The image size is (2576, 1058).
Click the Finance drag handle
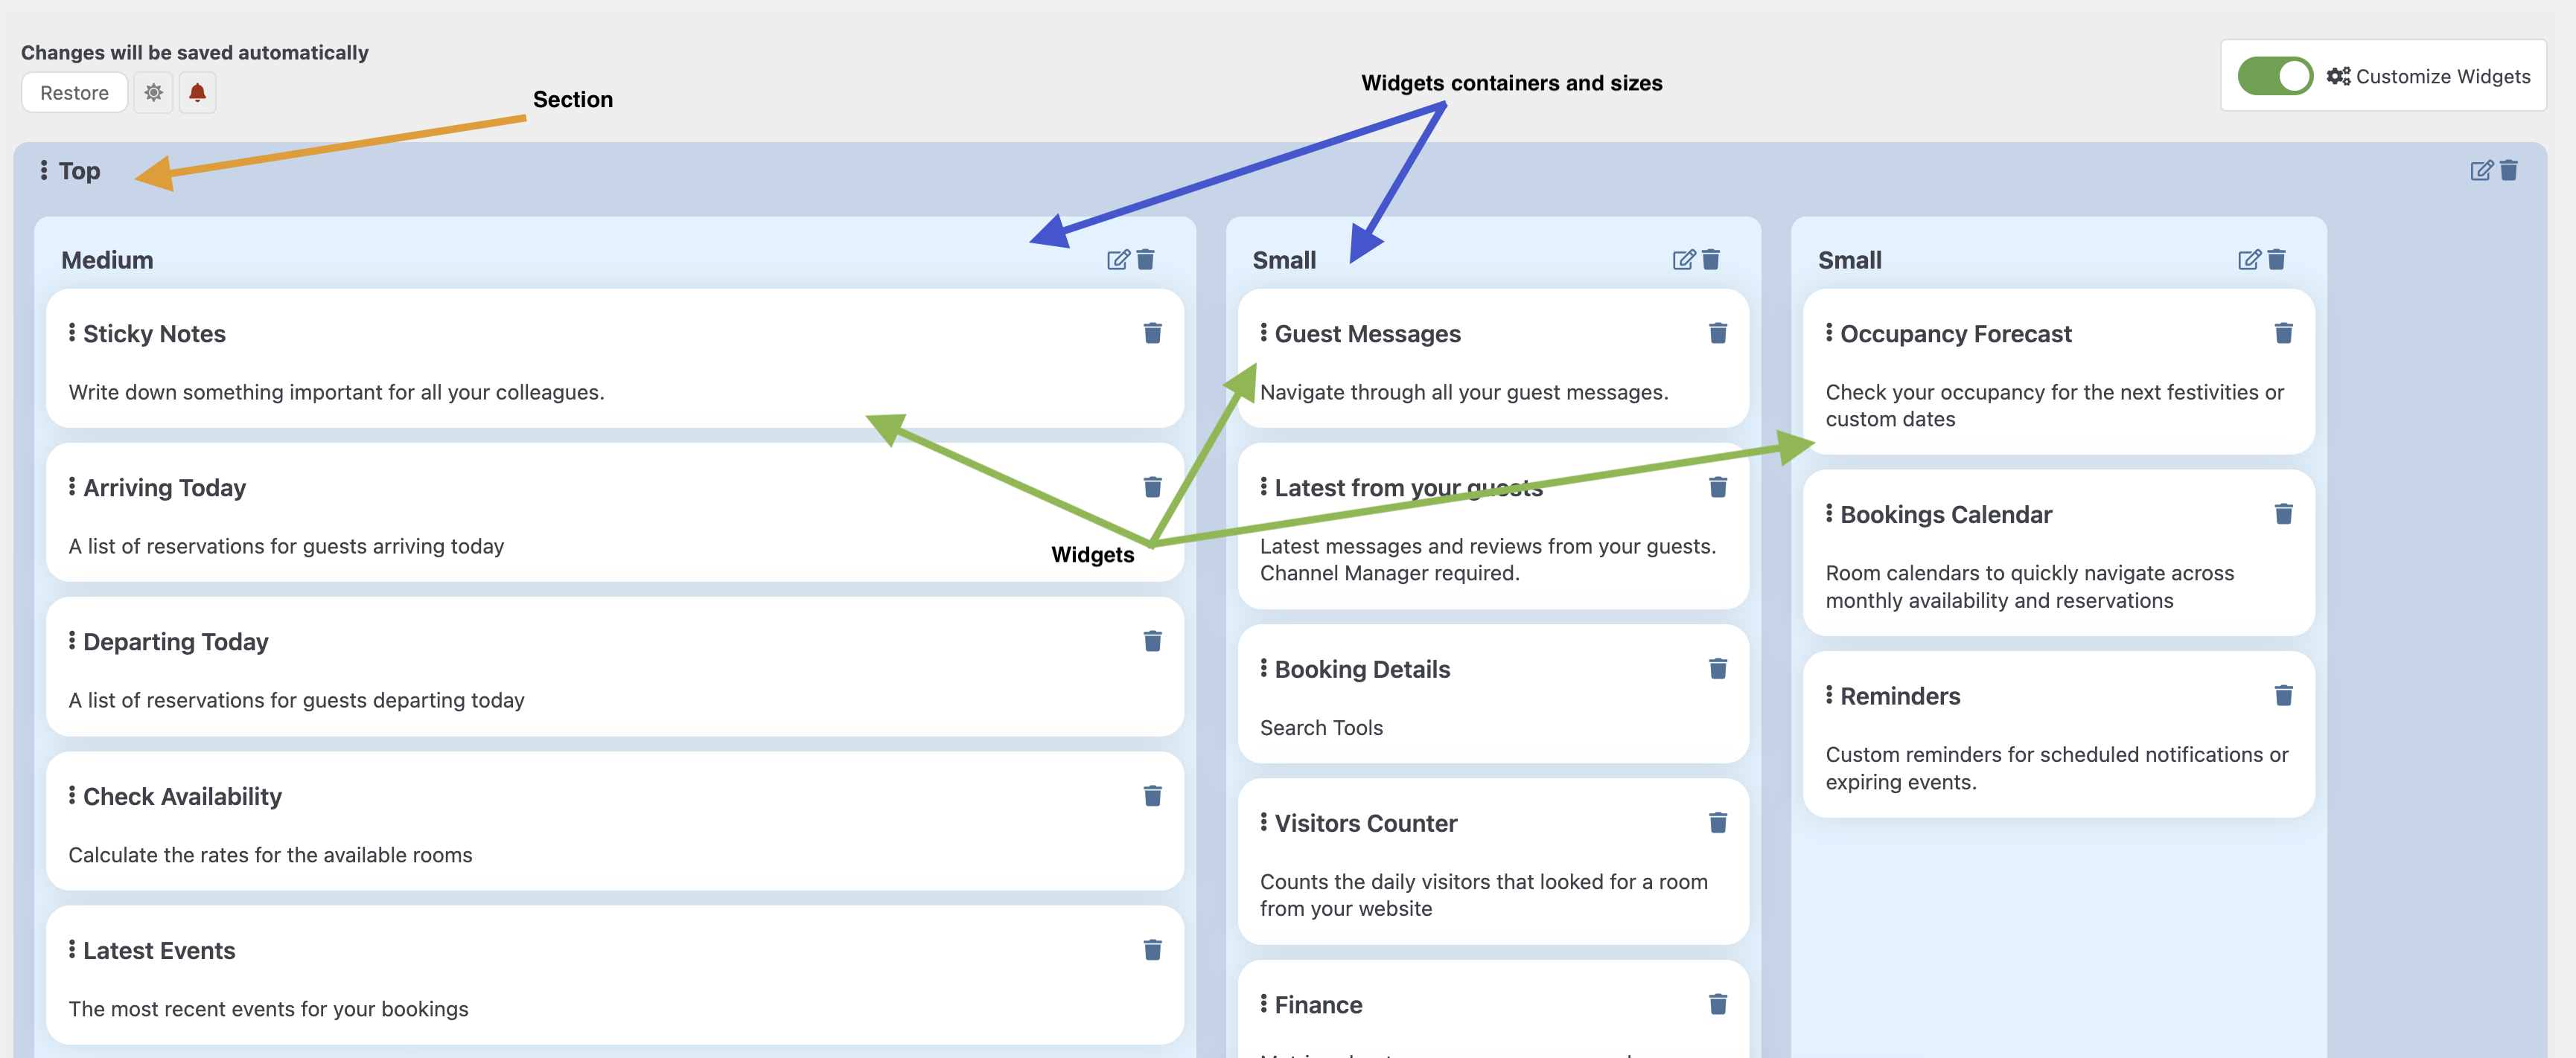coord(1264,1004)
